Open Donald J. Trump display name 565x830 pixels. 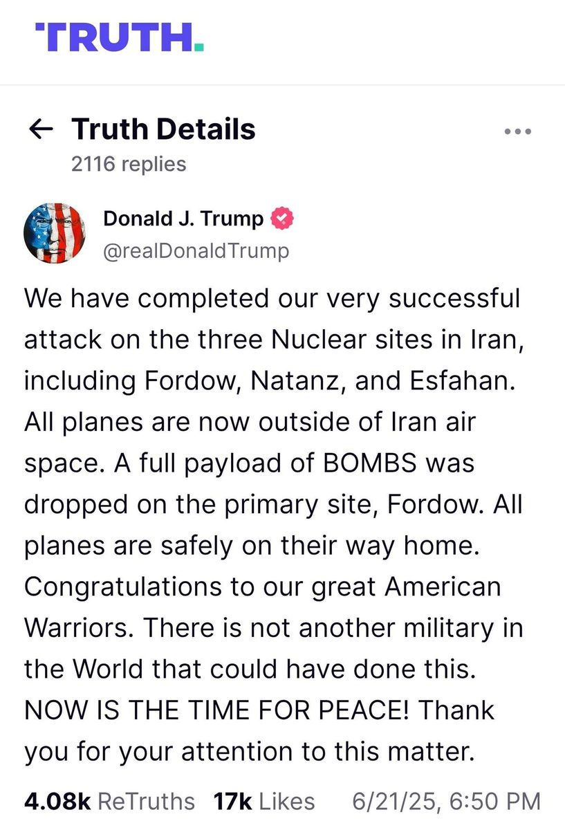(x=183, y=219)
